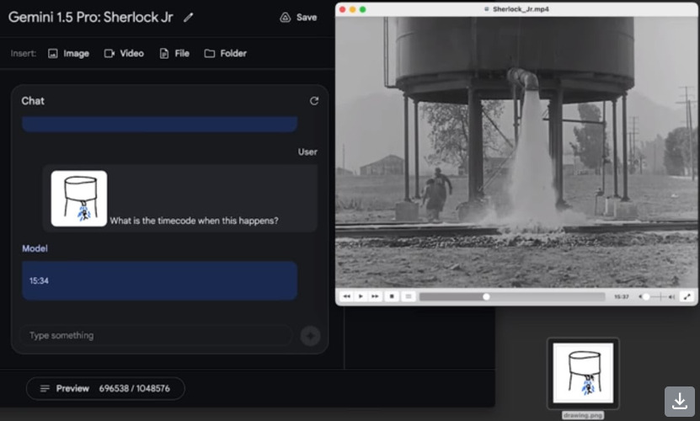Insert a Video into the prompt
The image size is (700, 421).
124,54
